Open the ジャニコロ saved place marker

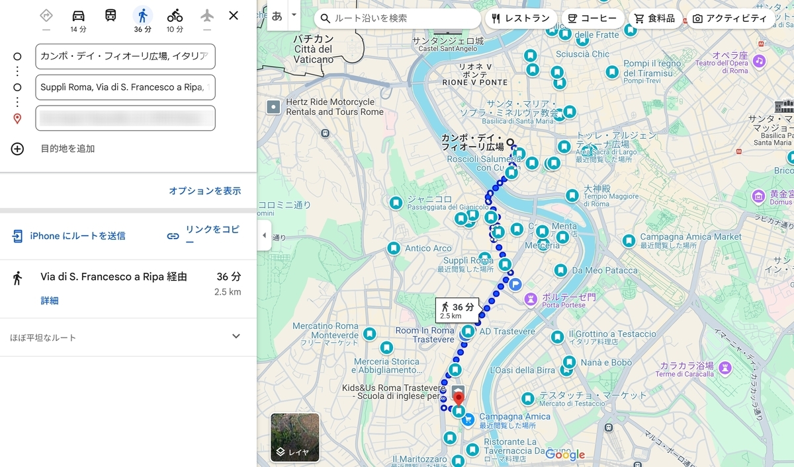click(396, 202)
